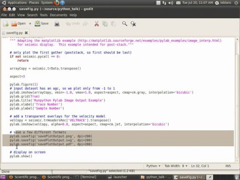Expand the Open recent files arrow
This screenshot has width=240, height=180.
point(30,24)
